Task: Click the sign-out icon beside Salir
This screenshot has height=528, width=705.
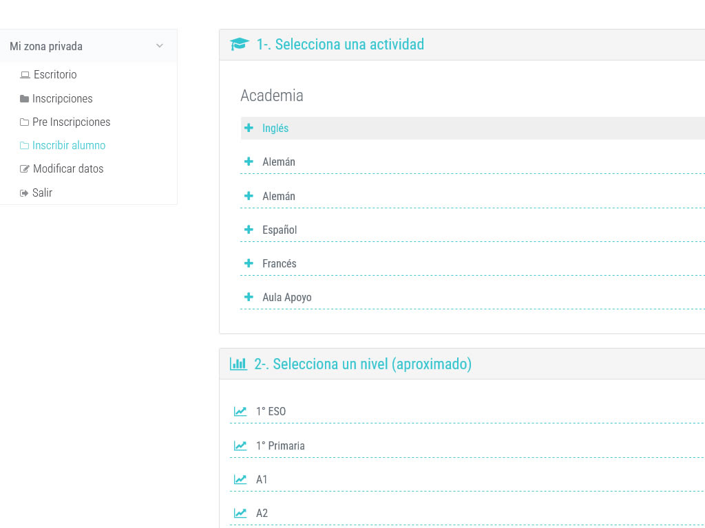Action: coord(24,193)
